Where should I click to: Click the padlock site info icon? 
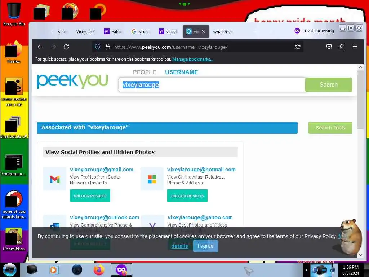(108, 47)
